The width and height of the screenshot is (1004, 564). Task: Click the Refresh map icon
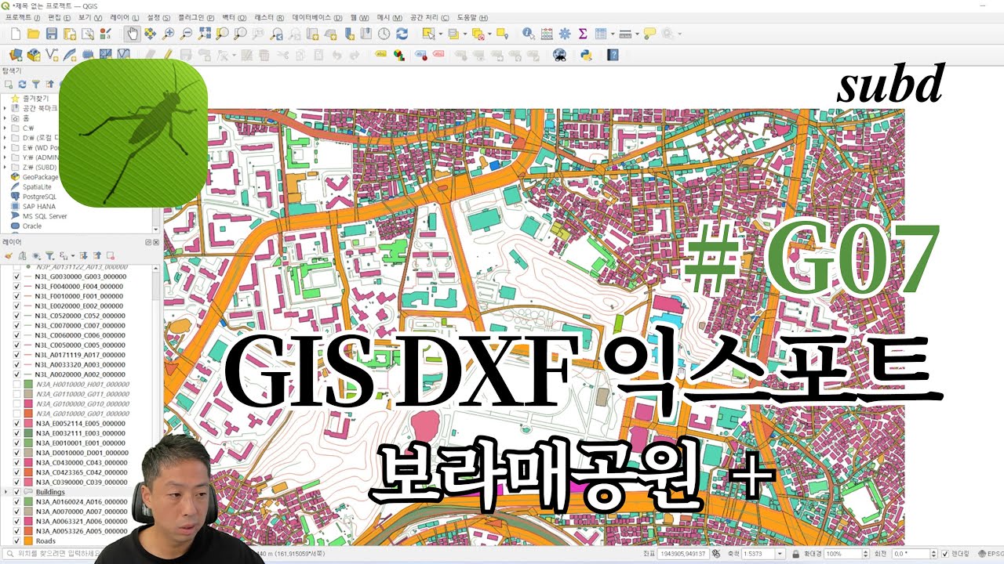tap(402, 34)
